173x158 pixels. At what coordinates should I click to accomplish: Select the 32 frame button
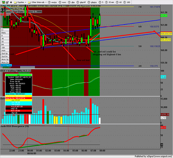(5, 42)
